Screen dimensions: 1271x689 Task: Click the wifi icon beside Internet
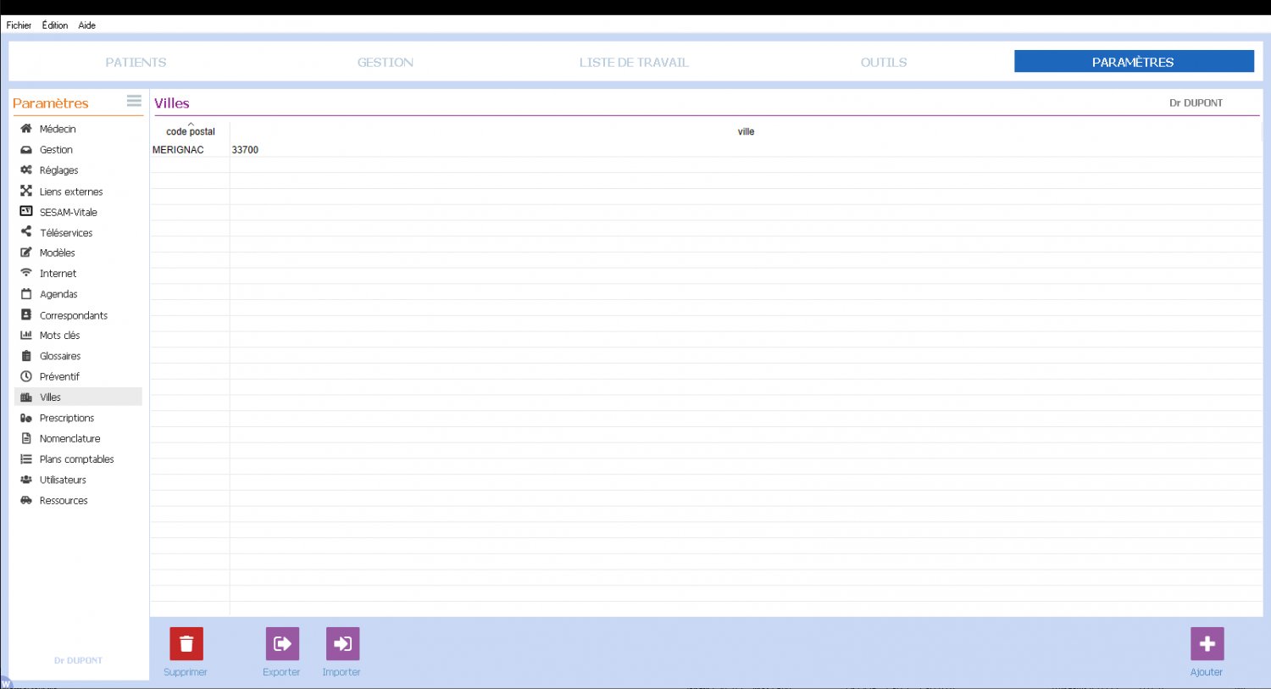26,273
